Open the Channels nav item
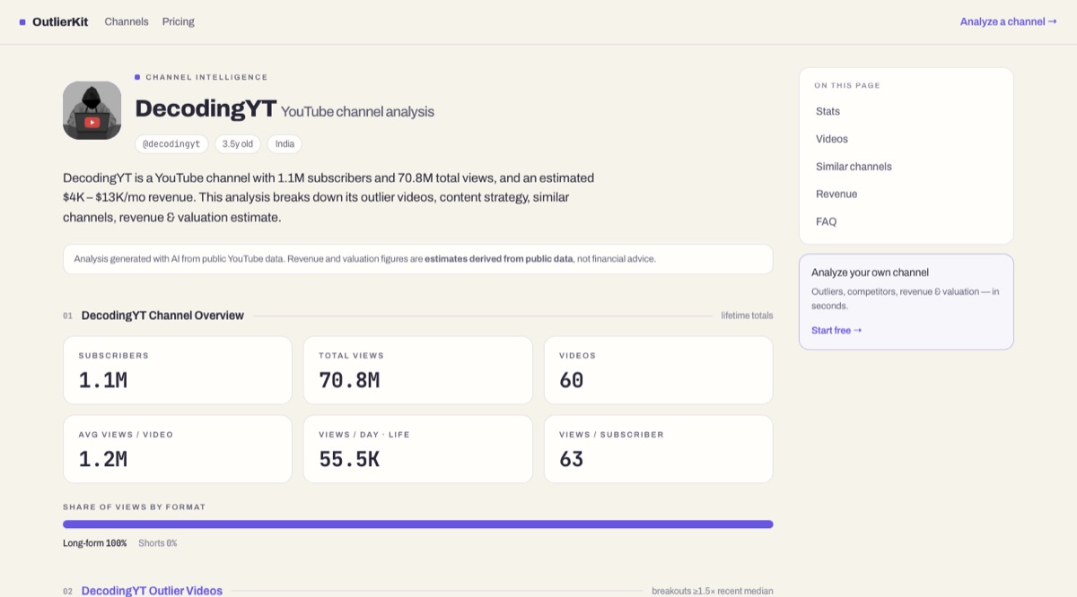 pyautogui.click(x=127, y=22)
